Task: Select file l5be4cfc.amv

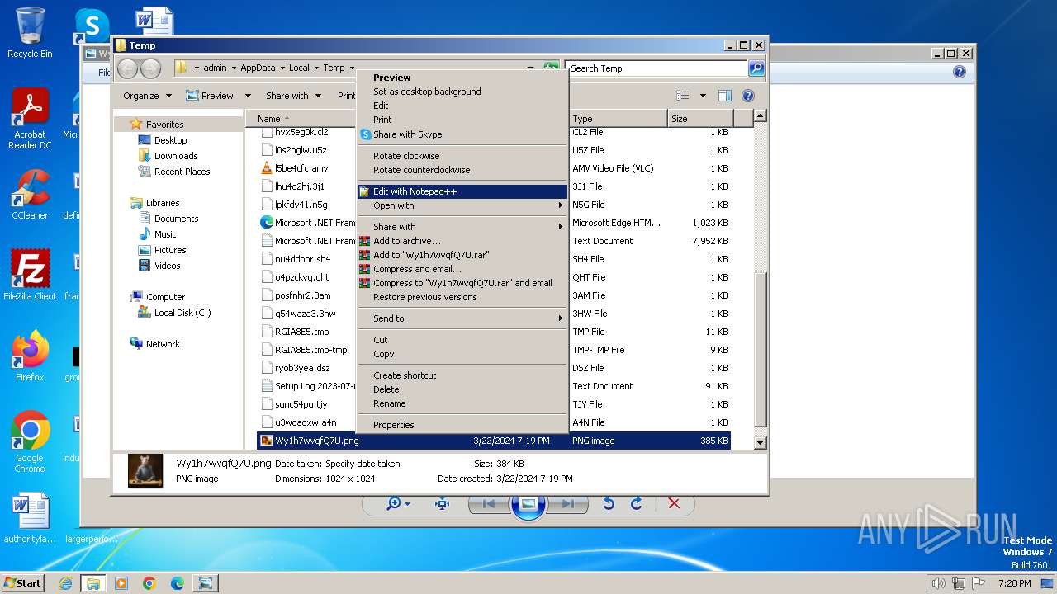Action: [301, 168]
